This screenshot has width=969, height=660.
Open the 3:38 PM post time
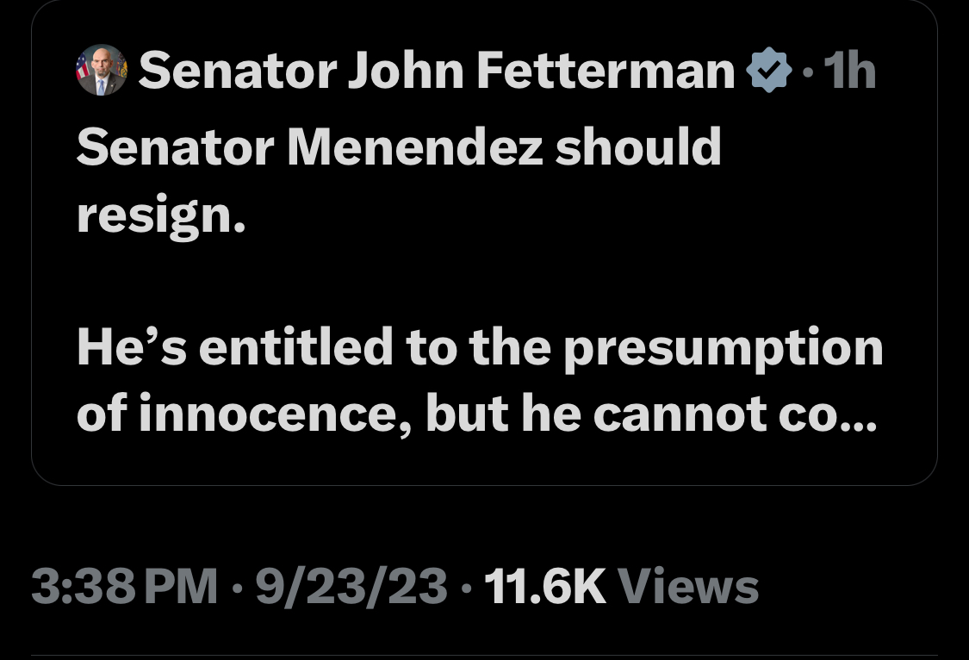tap(124, 586)
